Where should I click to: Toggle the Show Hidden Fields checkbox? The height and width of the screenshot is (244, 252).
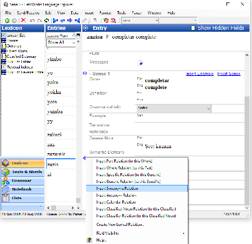(193, 28)
